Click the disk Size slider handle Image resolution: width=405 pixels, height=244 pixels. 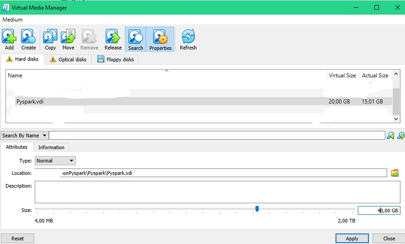[x=257, y=209]
